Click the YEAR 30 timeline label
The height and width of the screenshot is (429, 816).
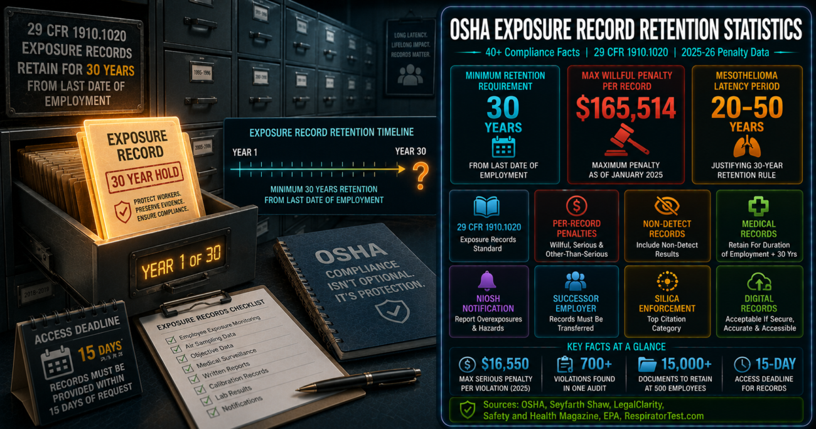coord(410,151)
